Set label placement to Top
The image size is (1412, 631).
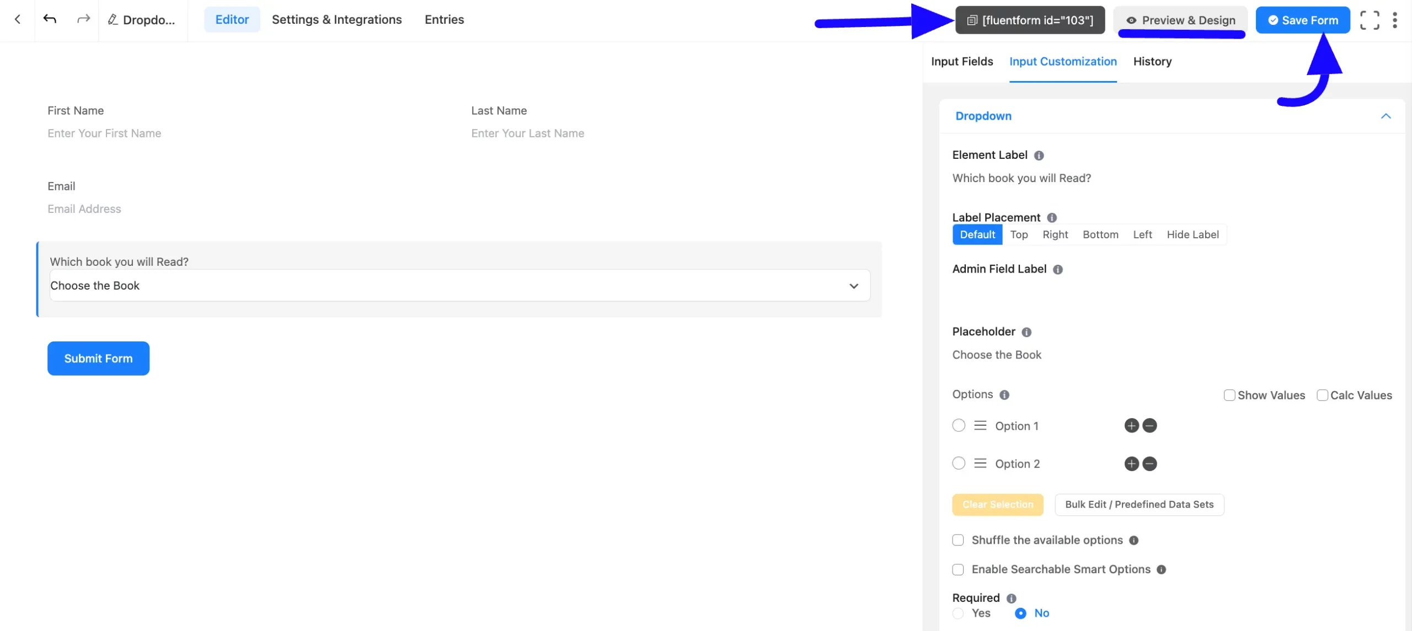1019,235
